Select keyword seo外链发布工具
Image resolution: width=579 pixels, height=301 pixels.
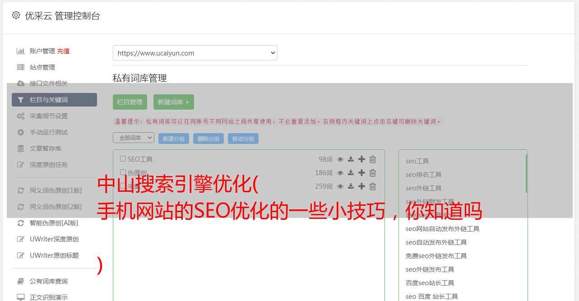click(x=430, y=269)
